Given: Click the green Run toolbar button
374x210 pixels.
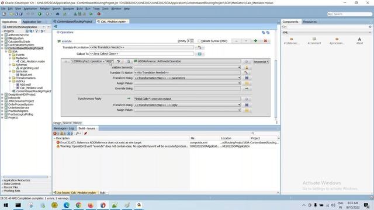Looking at the screenshot, I should pyautogui.click(x=91, y=14).
